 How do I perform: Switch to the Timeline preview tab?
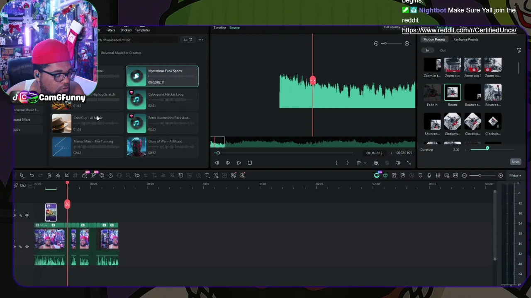pyautogui.click(x=220, y=28)
